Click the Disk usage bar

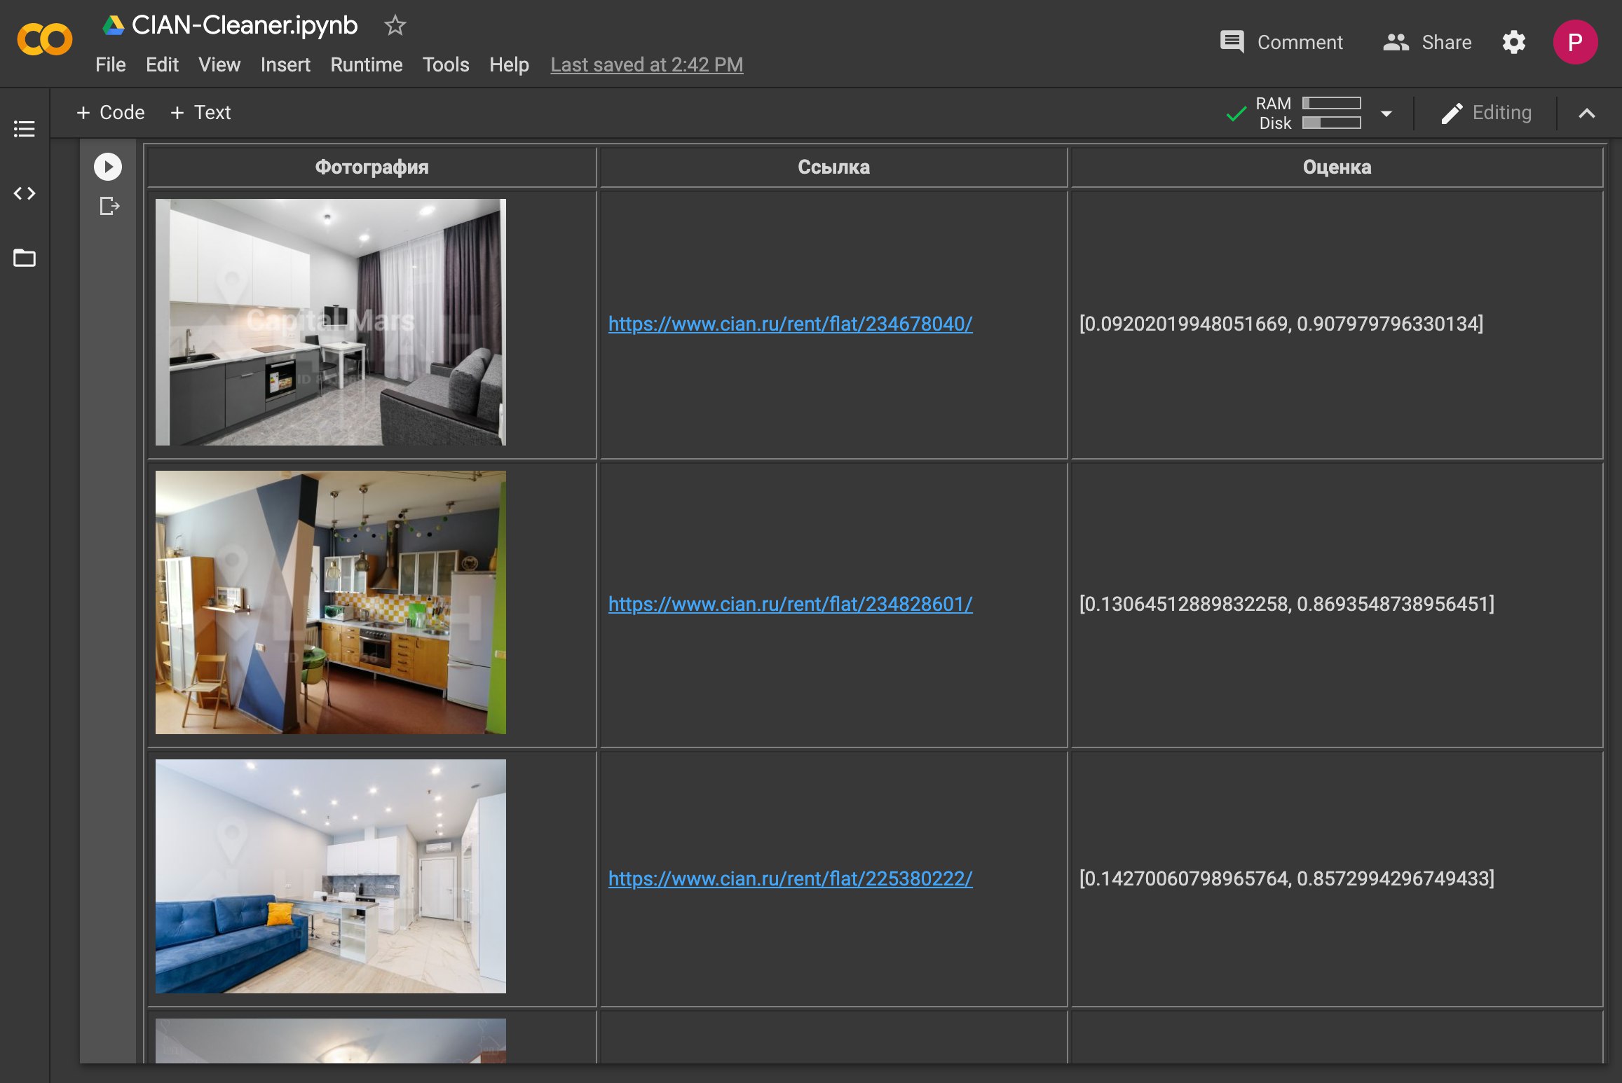point(1332,123)
